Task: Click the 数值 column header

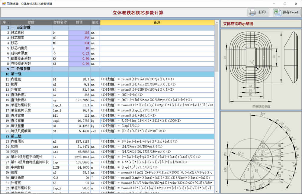Action: pos(79,23)
